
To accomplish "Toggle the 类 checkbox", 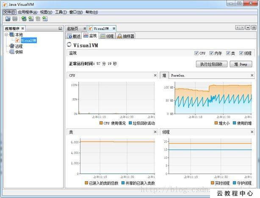I will pyautogui.click(x=228, y=53).
